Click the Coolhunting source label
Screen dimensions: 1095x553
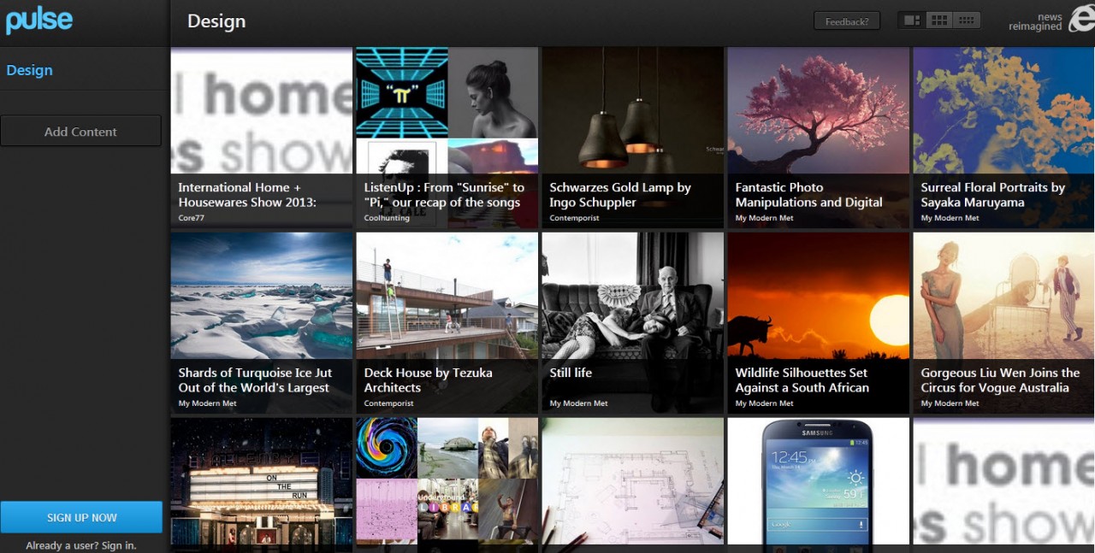click(387, 218)
